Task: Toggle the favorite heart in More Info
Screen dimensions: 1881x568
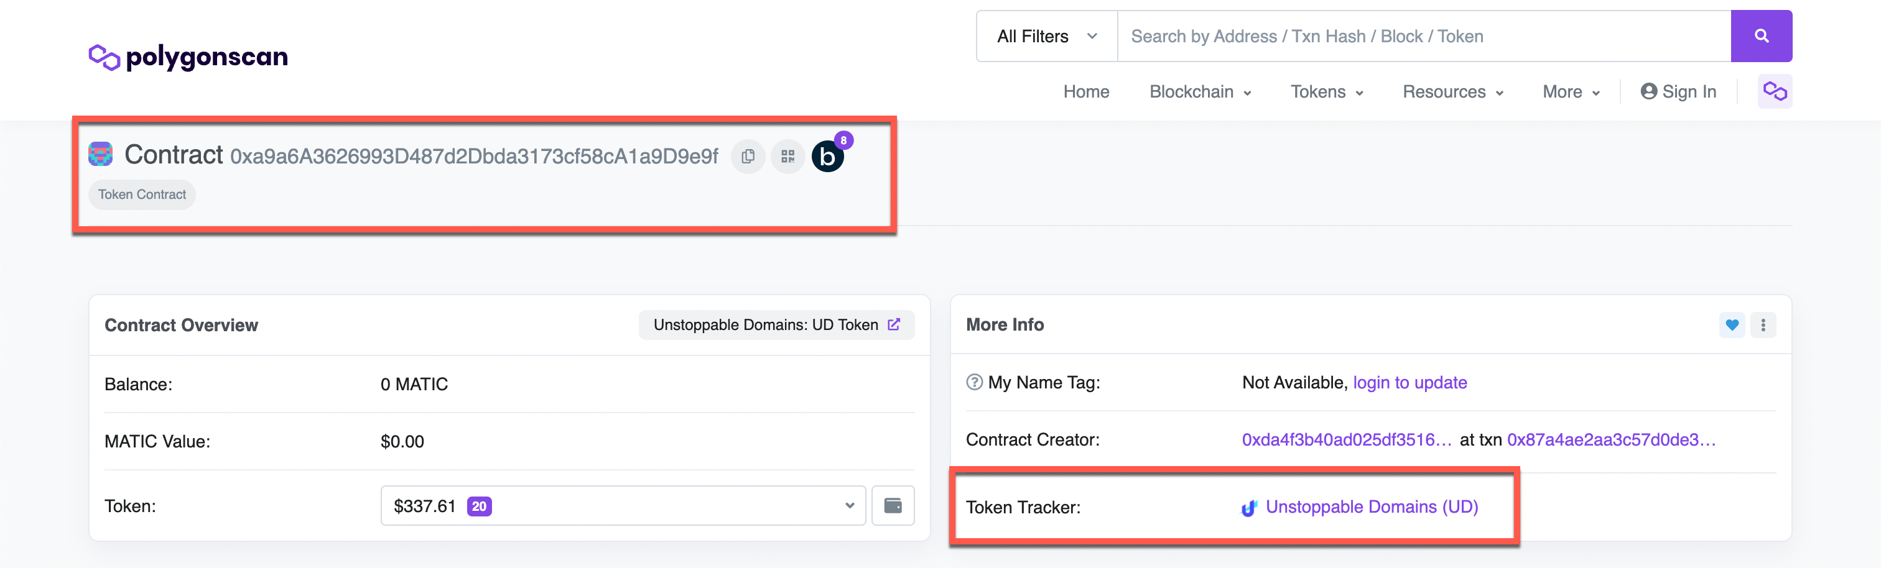Action: tap(1731, 325)
